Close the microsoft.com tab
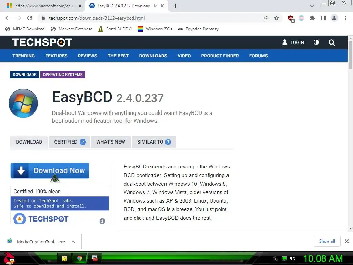 pos(80,6)
